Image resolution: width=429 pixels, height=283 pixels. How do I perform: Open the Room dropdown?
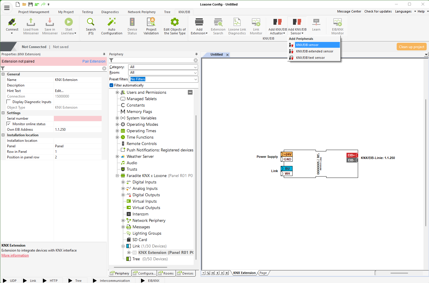(163, 72)
